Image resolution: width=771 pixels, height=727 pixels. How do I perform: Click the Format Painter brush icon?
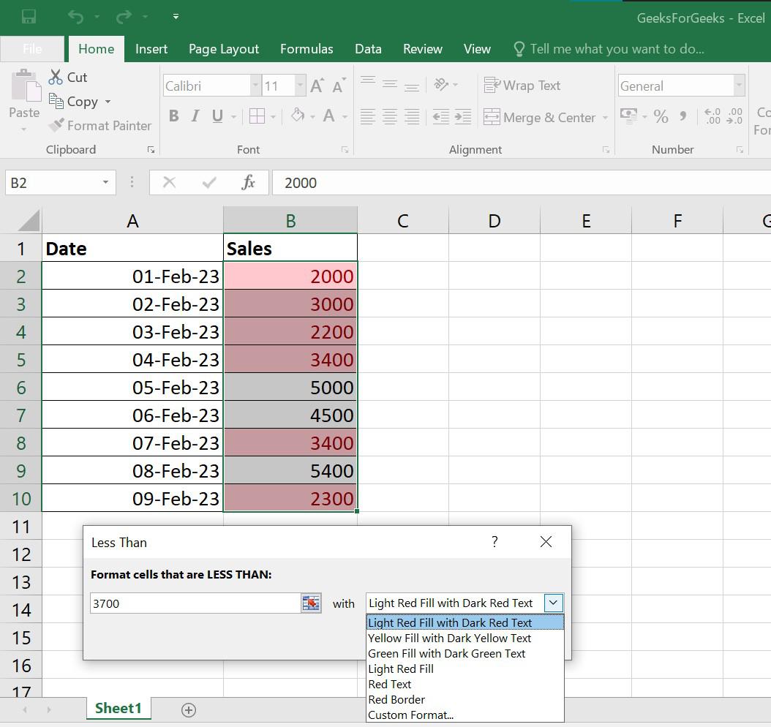56,126
